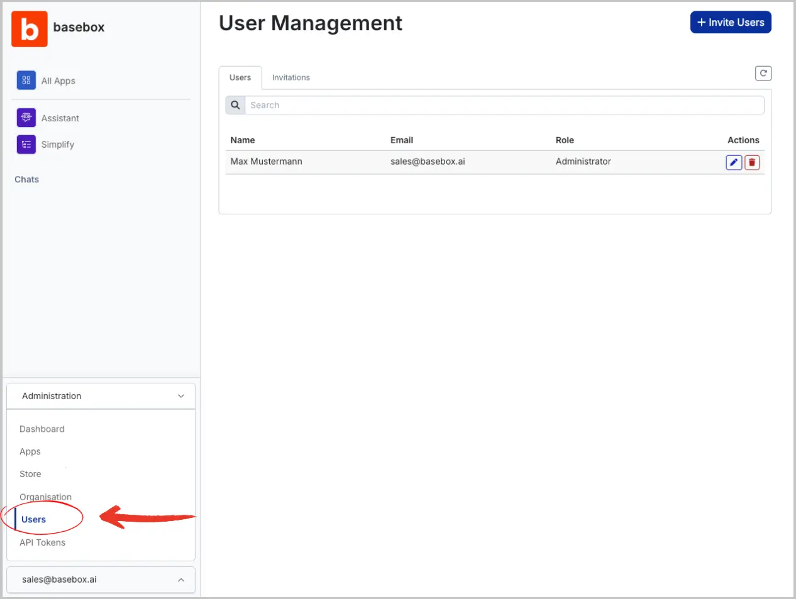The height and width of the screenshot is (599, 796).
Task: Open the API Tokens page
Action: tap(42, 542)
